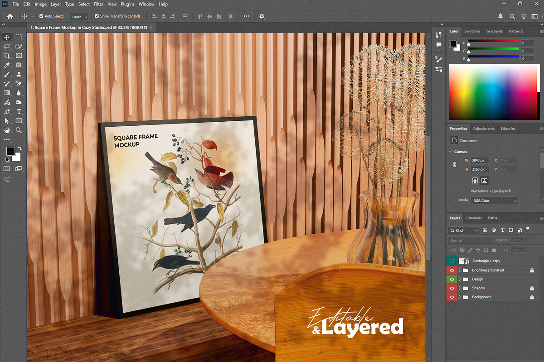Filter layers by pixel layers icon
The image size is (544, 362).
pyautogui.click(x=485, y=230)
